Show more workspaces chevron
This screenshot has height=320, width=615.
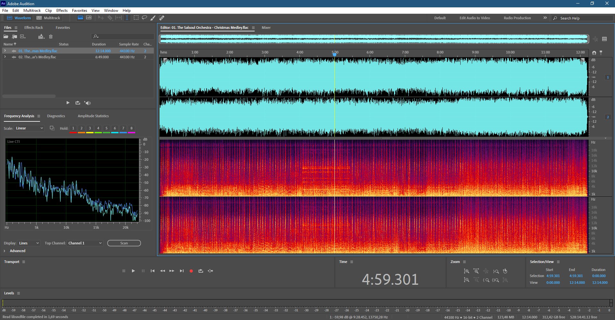click(545, 18)
